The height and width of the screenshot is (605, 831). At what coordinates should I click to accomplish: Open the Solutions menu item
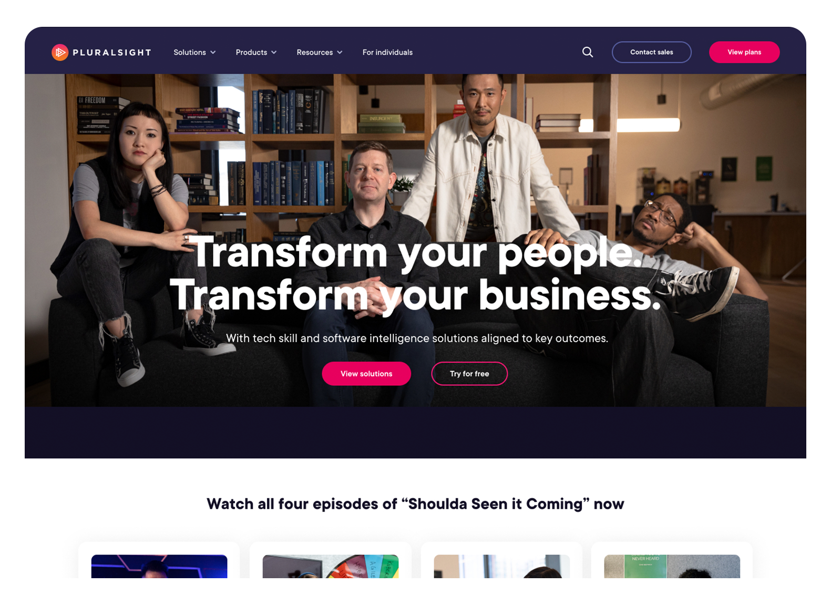[190, 53]
